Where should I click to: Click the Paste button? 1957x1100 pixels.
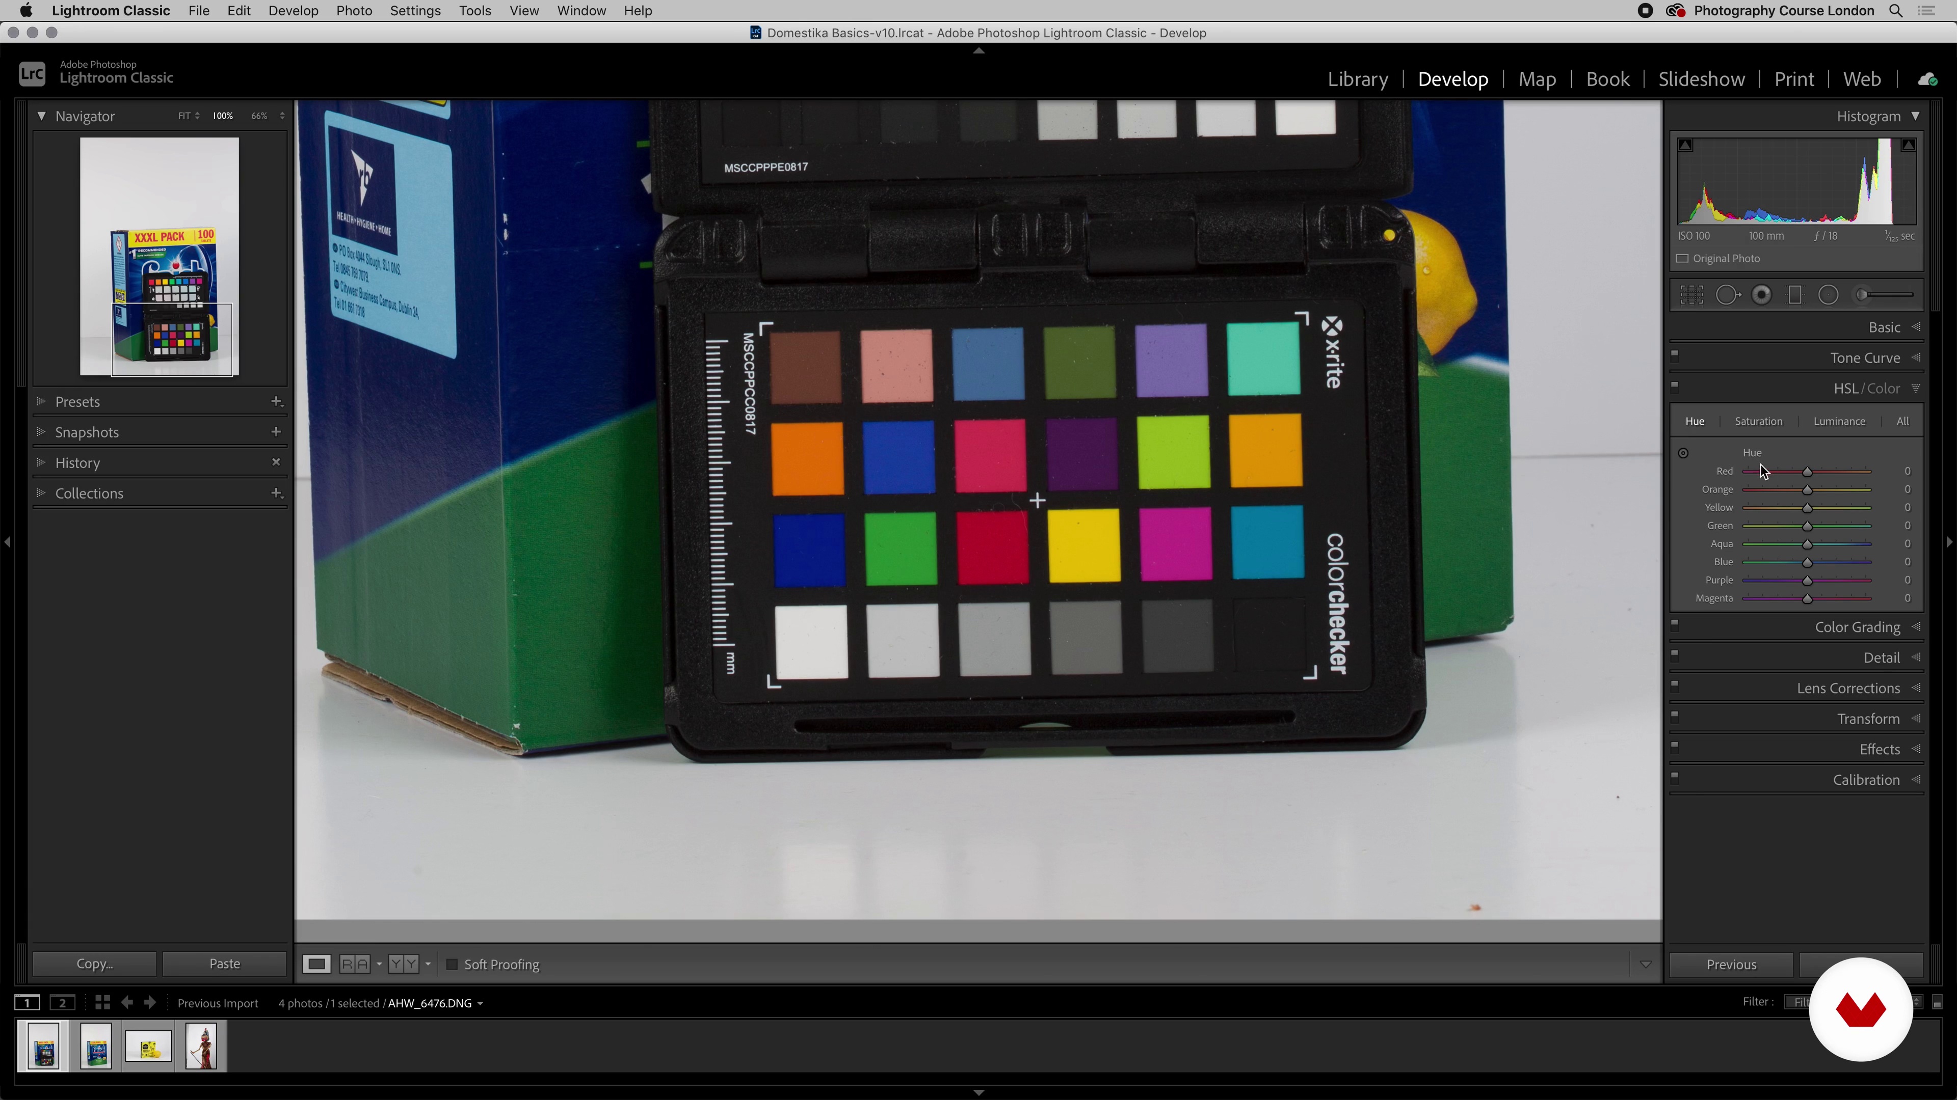pos(224,964)
